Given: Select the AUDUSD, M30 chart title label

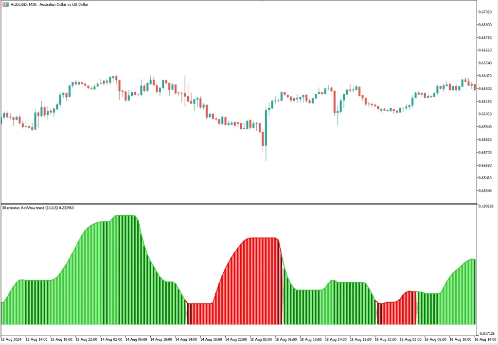Looking at the screenshot, I should pyautogui.click(x=19, y=5).
